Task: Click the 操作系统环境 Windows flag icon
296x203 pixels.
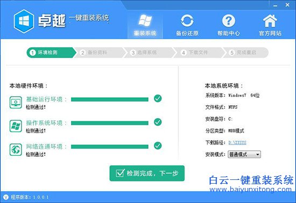Action: coord(16,126)
